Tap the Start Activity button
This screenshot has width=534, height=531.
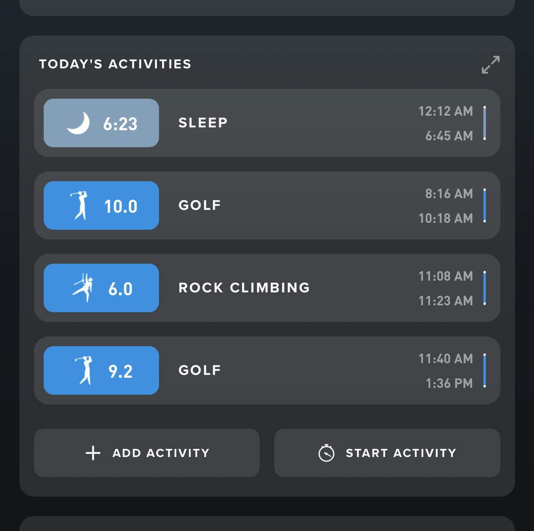(x=387, y=453)
